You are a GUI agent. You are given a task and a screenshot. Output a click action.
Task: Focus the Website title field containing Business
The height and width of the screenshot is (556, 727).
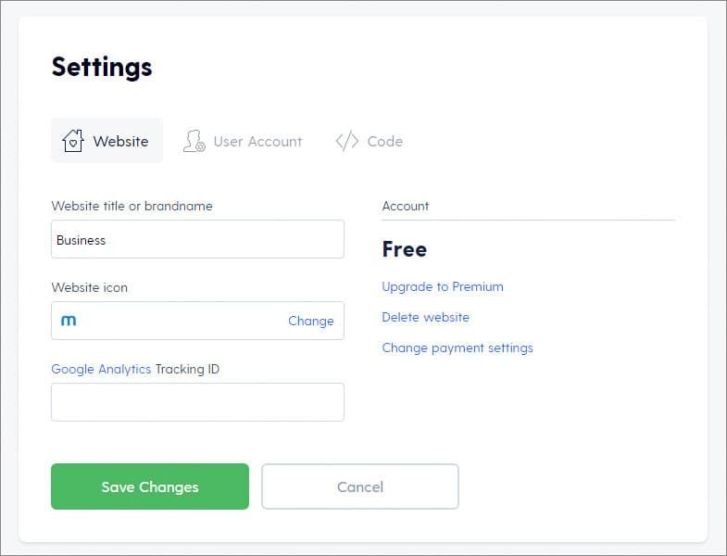[197, 239]
